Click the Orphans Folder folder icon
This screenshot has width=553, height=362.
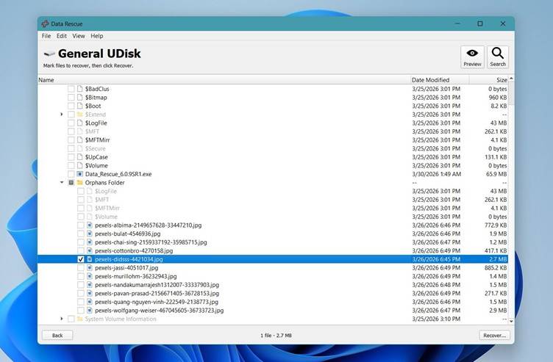(x=80, y=182)
